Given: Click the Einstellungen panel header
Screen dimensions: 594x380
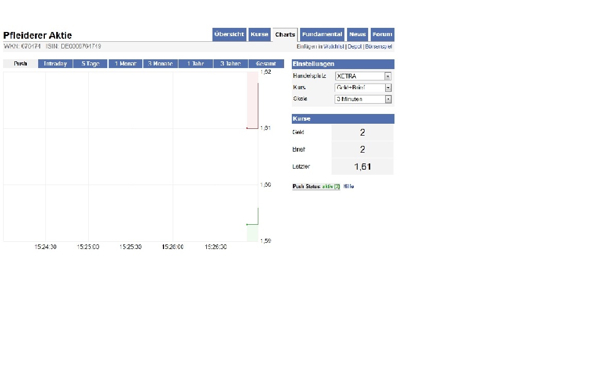Looking at the screenshot, I should 343,64.
